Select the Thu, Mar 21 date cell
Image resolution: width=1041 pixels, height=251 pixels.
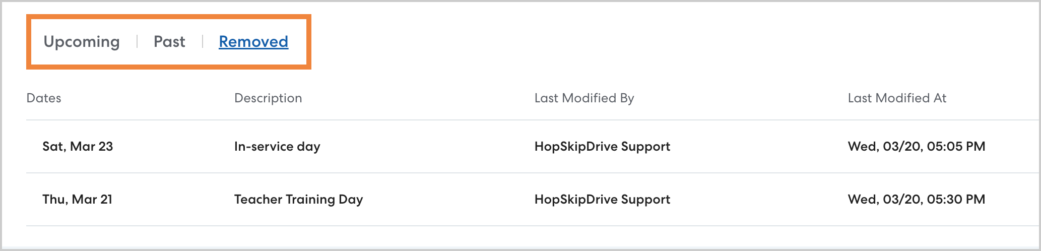tap(77, 200)
